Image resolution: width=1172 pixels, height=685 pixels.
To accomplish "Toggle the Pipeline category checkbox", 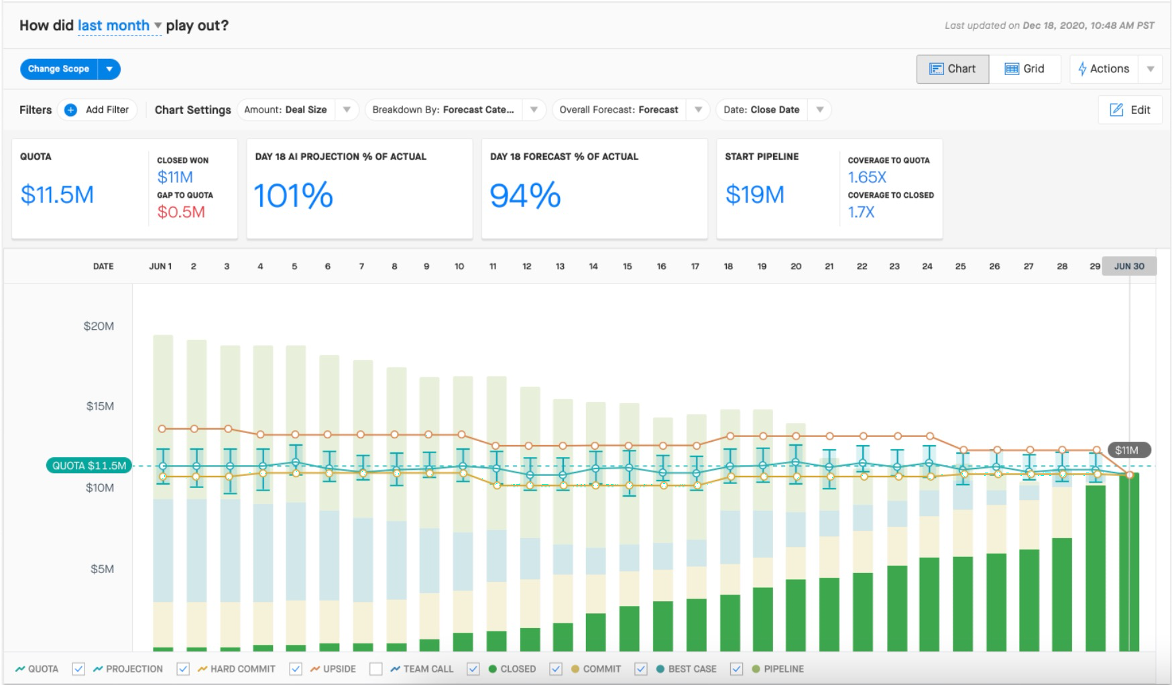I will click(x=737, y=669).
